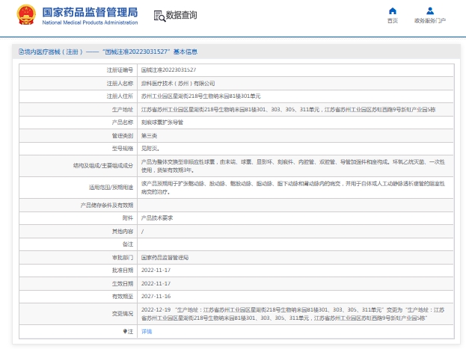Open the 数据查询 search icon
Viewport: 466px width, 349px height.
pos(159,16)
